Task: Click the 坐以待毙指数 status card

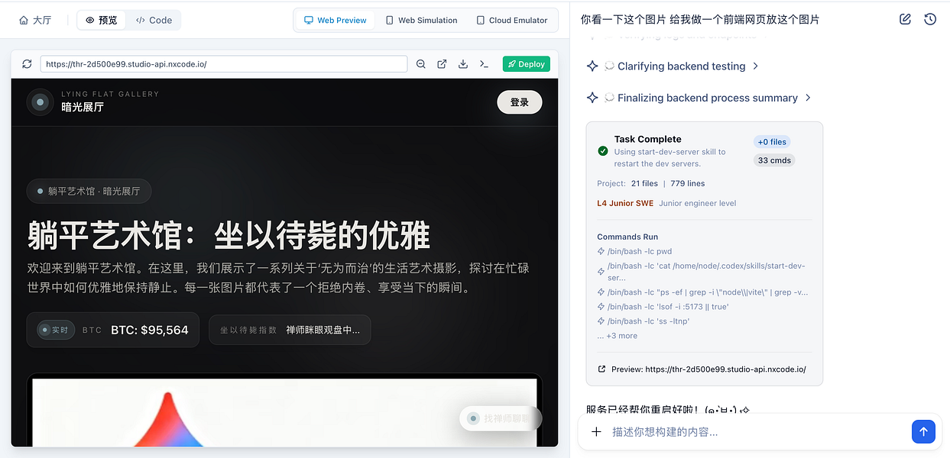Action: tap(290, 330)
